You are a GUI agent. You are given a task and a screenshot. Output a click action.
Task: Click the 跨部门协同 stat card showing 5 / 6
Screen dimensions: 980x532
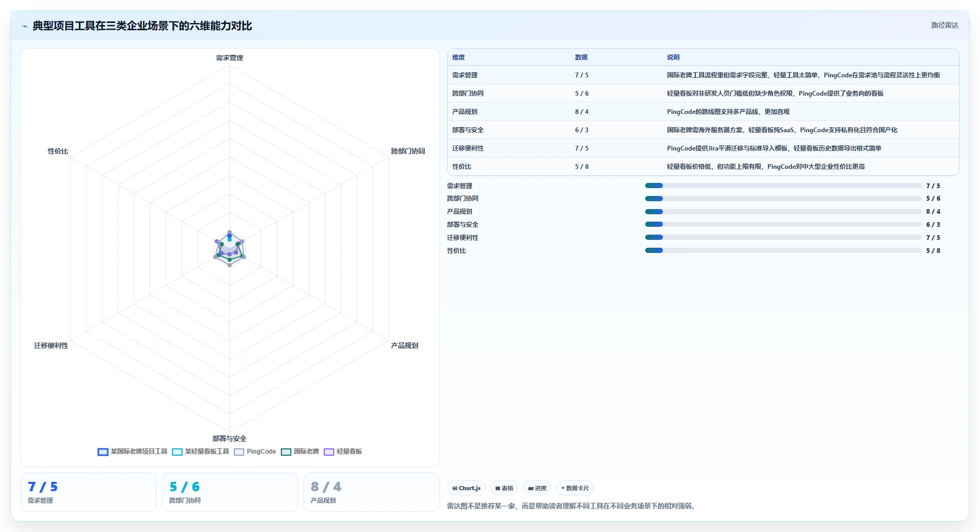click(230, 492)
